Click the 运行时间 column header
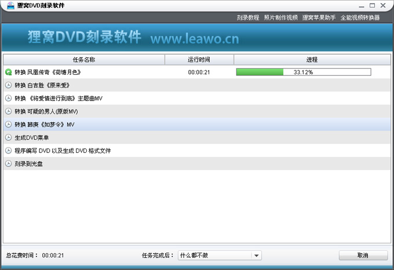 (199, 60)
